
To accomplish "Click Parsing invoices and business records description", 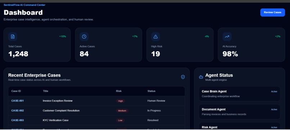I will [224, 114].
